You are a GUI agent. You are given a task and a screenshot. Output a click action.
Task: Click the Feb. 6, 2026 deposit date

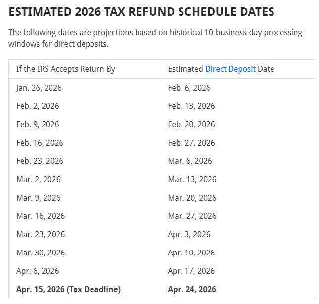point(189,88)
